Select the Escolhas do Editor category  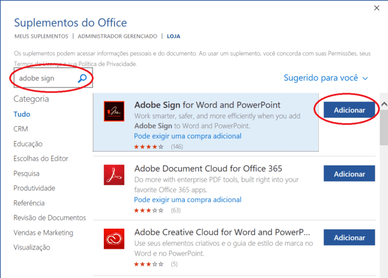tap(41, 158)
